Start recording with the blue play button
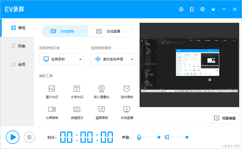 pos(13,137)
